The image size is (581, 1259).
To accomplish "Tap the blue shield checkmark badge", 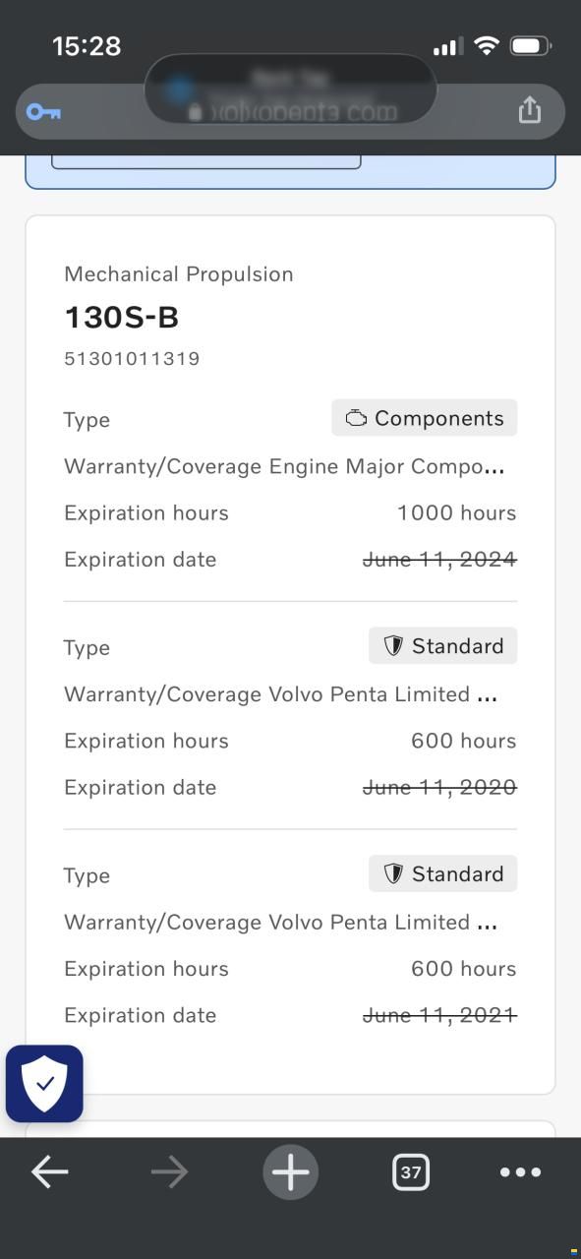I will [44, 1084].
